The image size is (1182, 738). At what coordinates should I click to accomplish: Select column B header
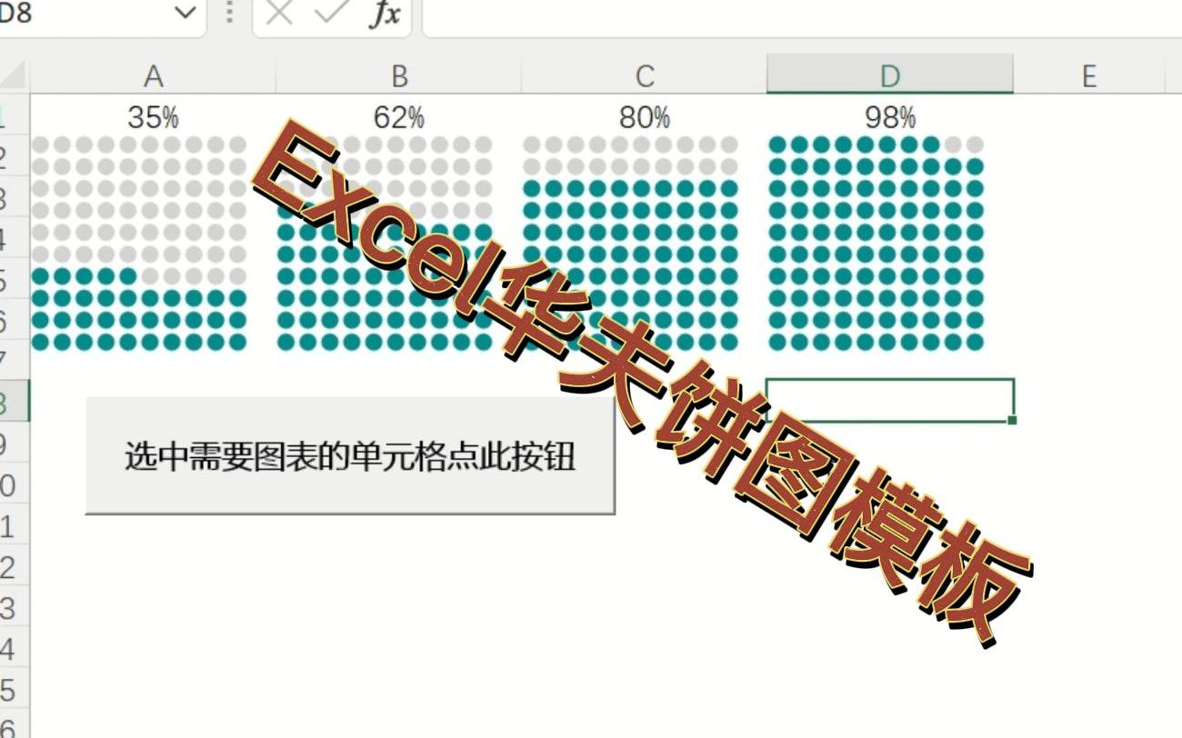click(400, 75)
